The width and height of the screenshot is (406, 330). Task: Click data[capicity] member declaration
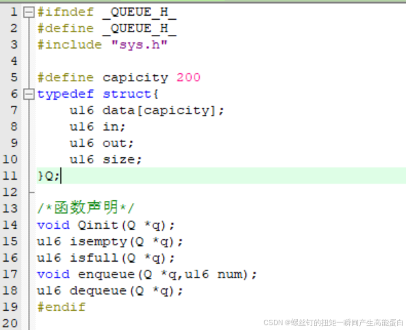(159, 111)
